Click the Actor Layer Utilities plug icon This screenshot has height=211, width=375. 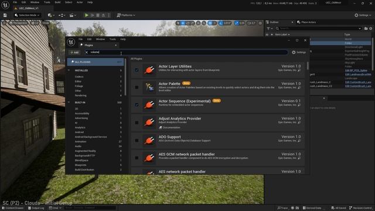point(149,70)
